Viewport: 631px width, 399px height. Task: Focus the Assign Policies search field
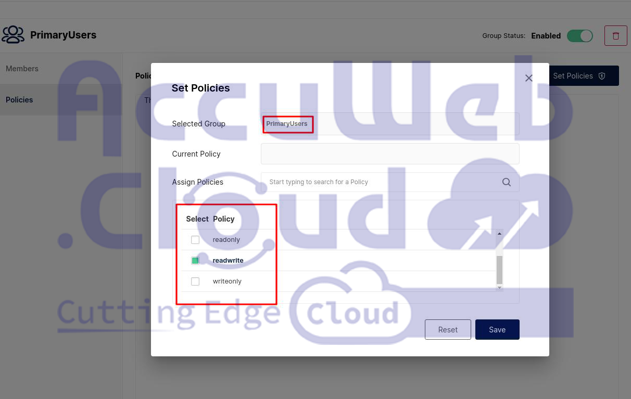380,182
